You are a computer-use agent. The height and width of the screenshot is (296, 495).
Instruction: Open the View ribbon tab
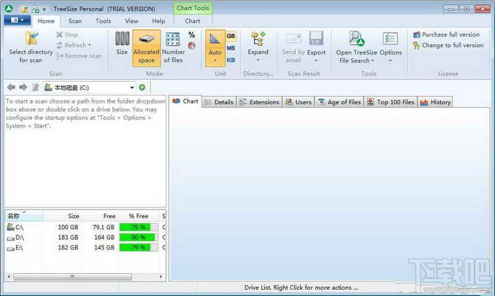[x=131, y=21]
